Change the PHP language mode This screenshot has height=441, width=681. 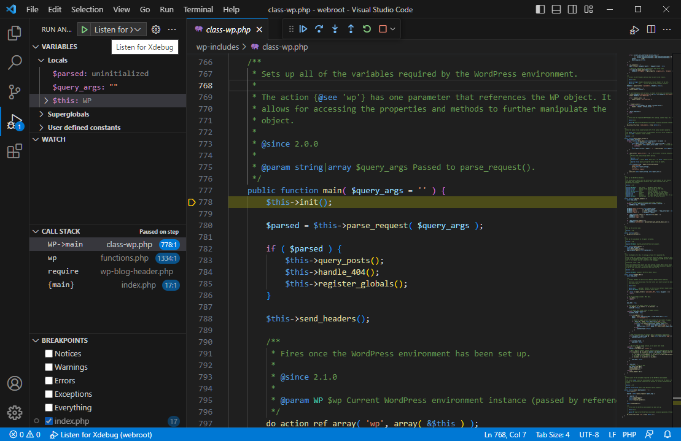coord(629,434)
